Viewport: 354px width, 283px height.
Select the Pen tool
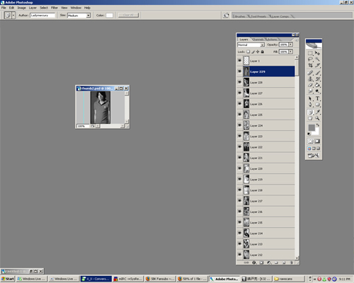(310, 105)
